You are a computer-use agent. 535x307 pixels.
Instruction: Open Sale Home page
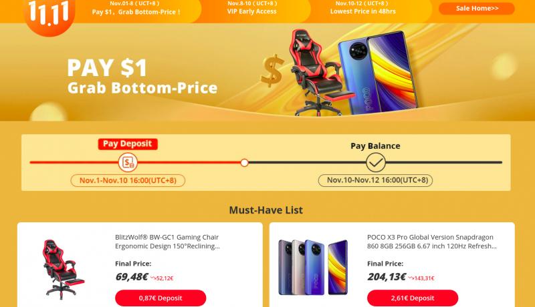[477, 9]
